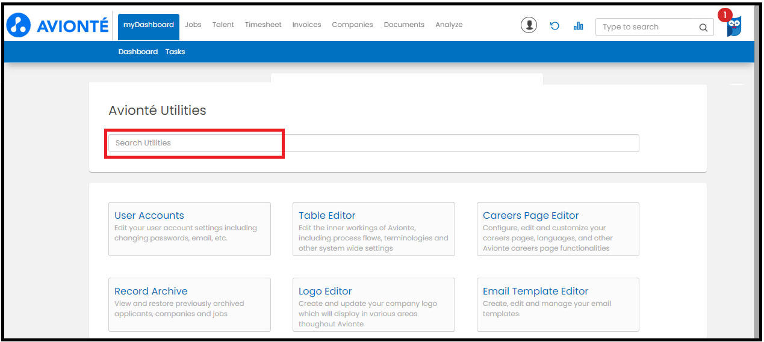Image resolution: width=764 pixels, height=342 pixels.
Task: Click the Avionté logo
Action: click(58, 25)
